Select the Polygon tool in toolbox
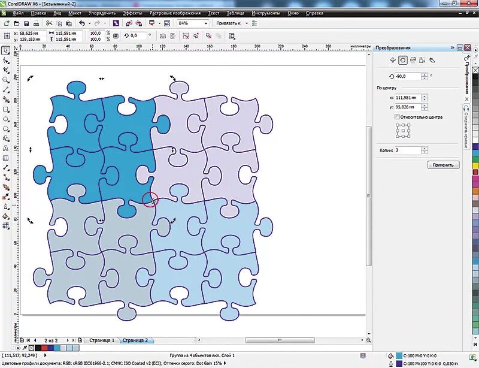 pos(5,129)
